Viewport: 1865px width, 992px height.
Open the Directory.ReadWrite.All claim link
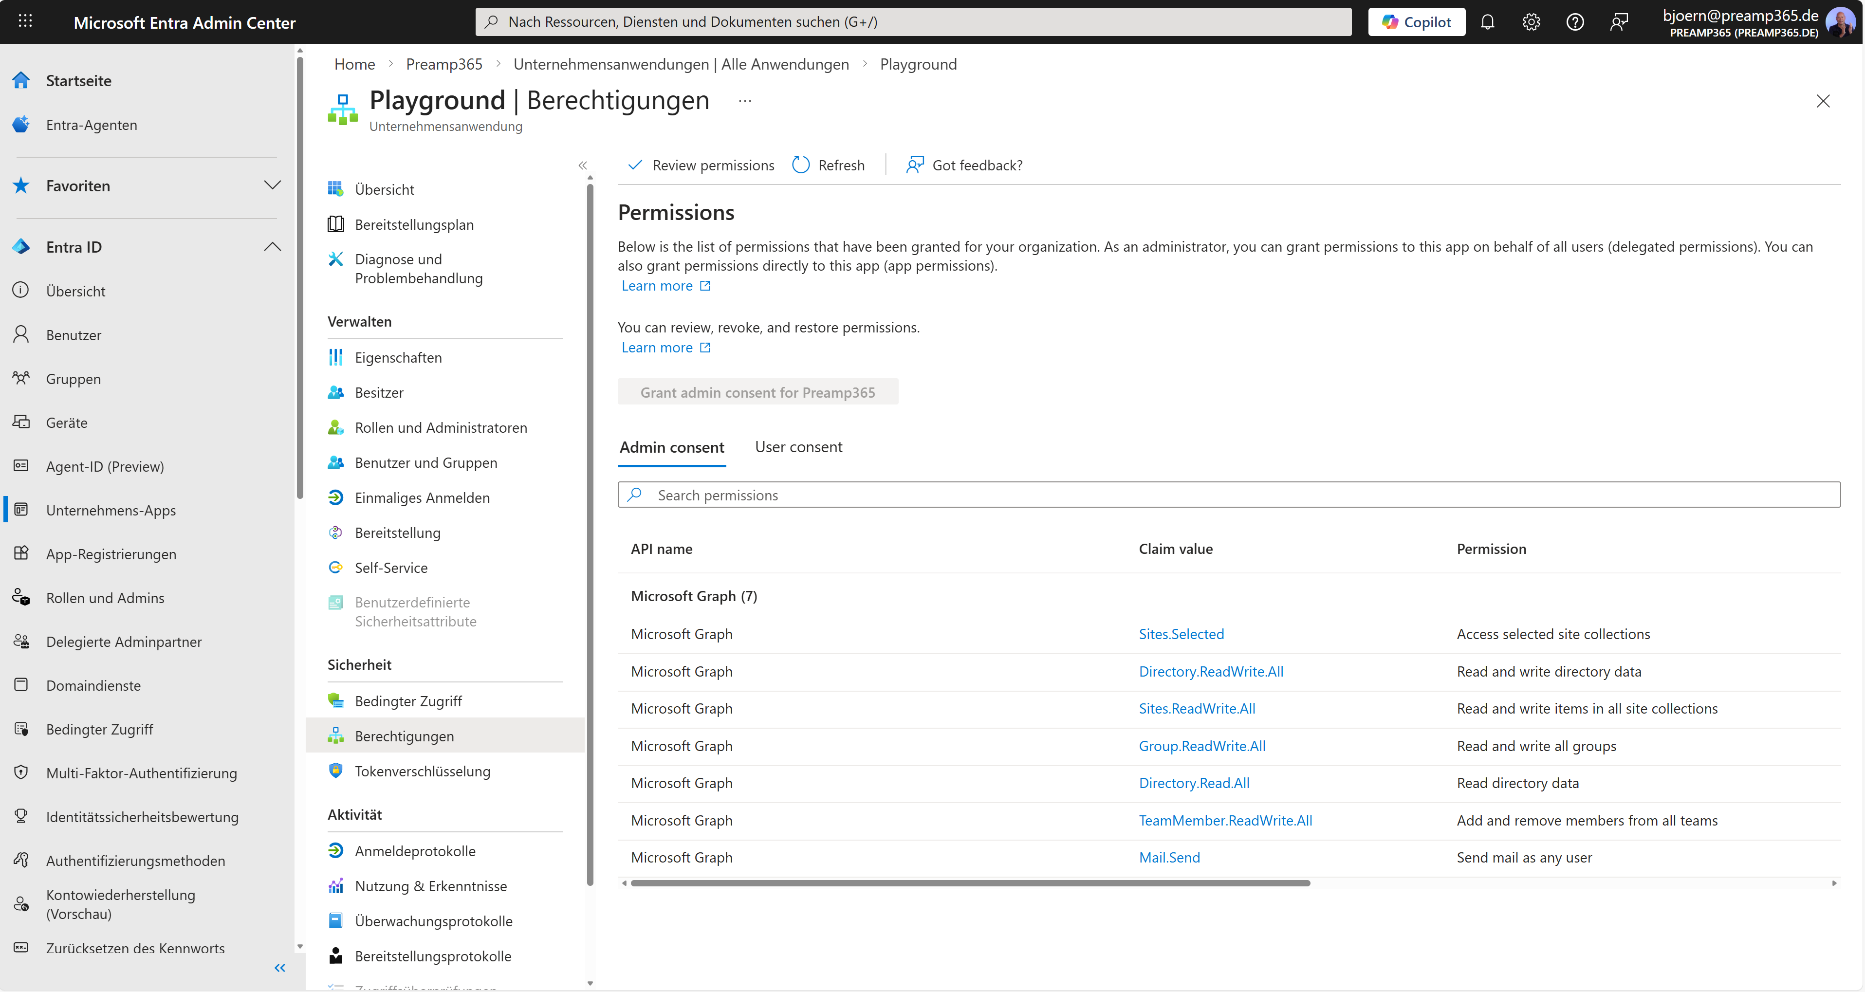click(1211, 671)
